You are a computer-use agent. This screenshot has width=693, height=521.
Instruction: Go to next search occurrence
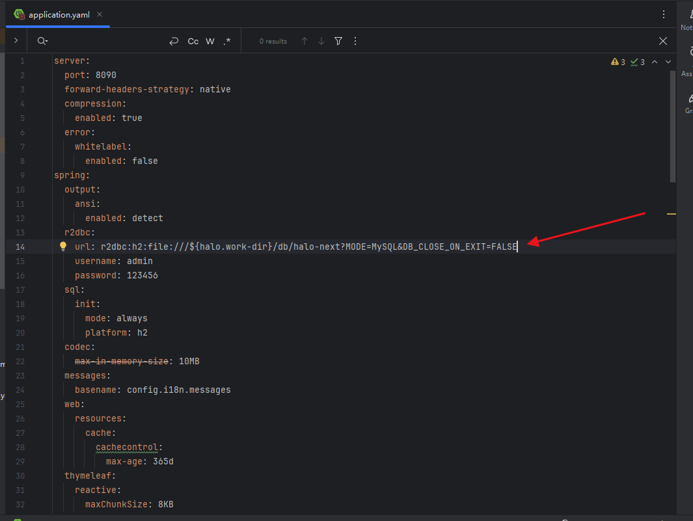[x=321, y=41]
